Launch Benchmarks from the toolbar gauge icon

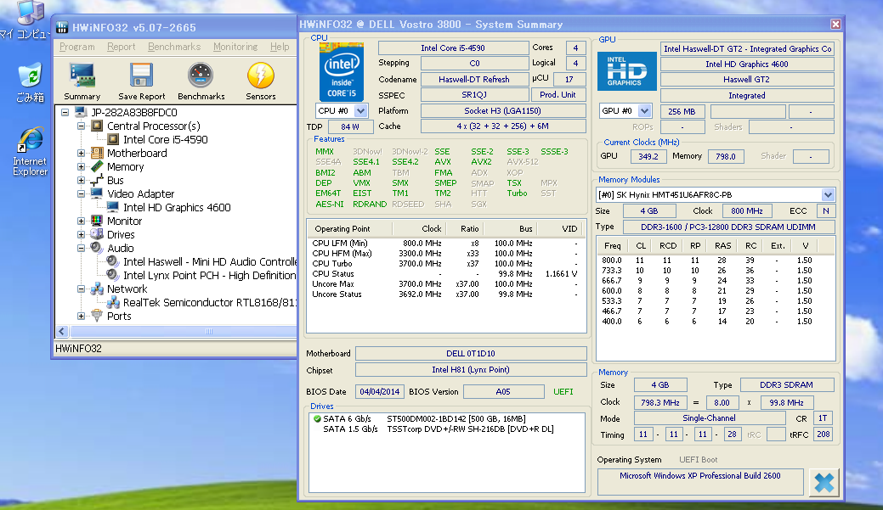tap(201, 76)
